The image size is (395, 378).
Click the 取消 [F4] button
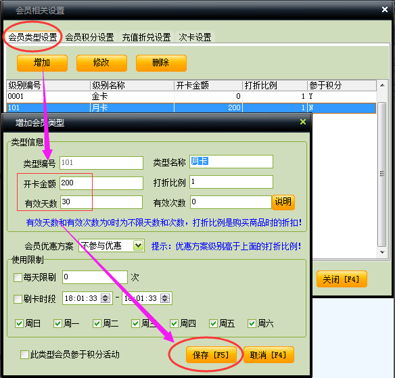pos(269,355)
